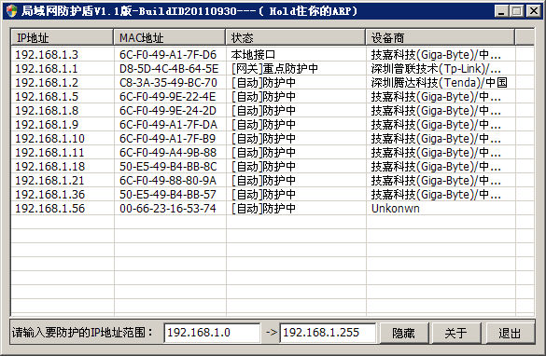
Task: Click the 退出 button
Action: [x=510, y=333]
